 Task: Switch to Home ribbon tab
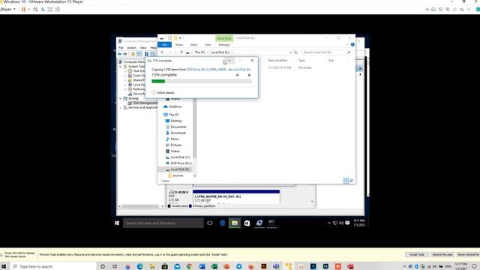[x=179, y=45]
